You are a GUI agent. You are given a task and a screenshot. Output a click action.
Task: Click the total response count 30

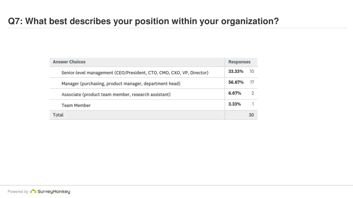coord(251,115)
